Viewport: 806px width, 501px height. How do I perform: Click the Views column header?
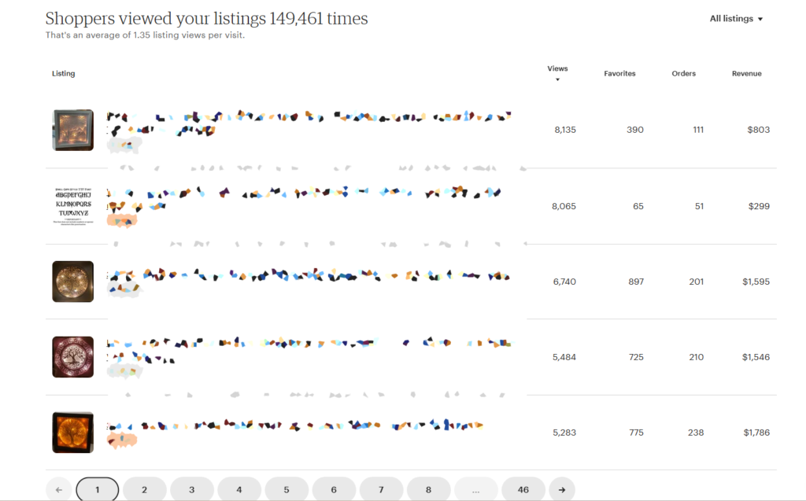point(557,68)
